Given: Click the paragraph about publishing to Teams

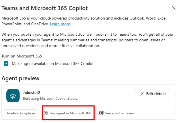Looking at the screenshot, I should pyautogui.click(x=86, y=40).
